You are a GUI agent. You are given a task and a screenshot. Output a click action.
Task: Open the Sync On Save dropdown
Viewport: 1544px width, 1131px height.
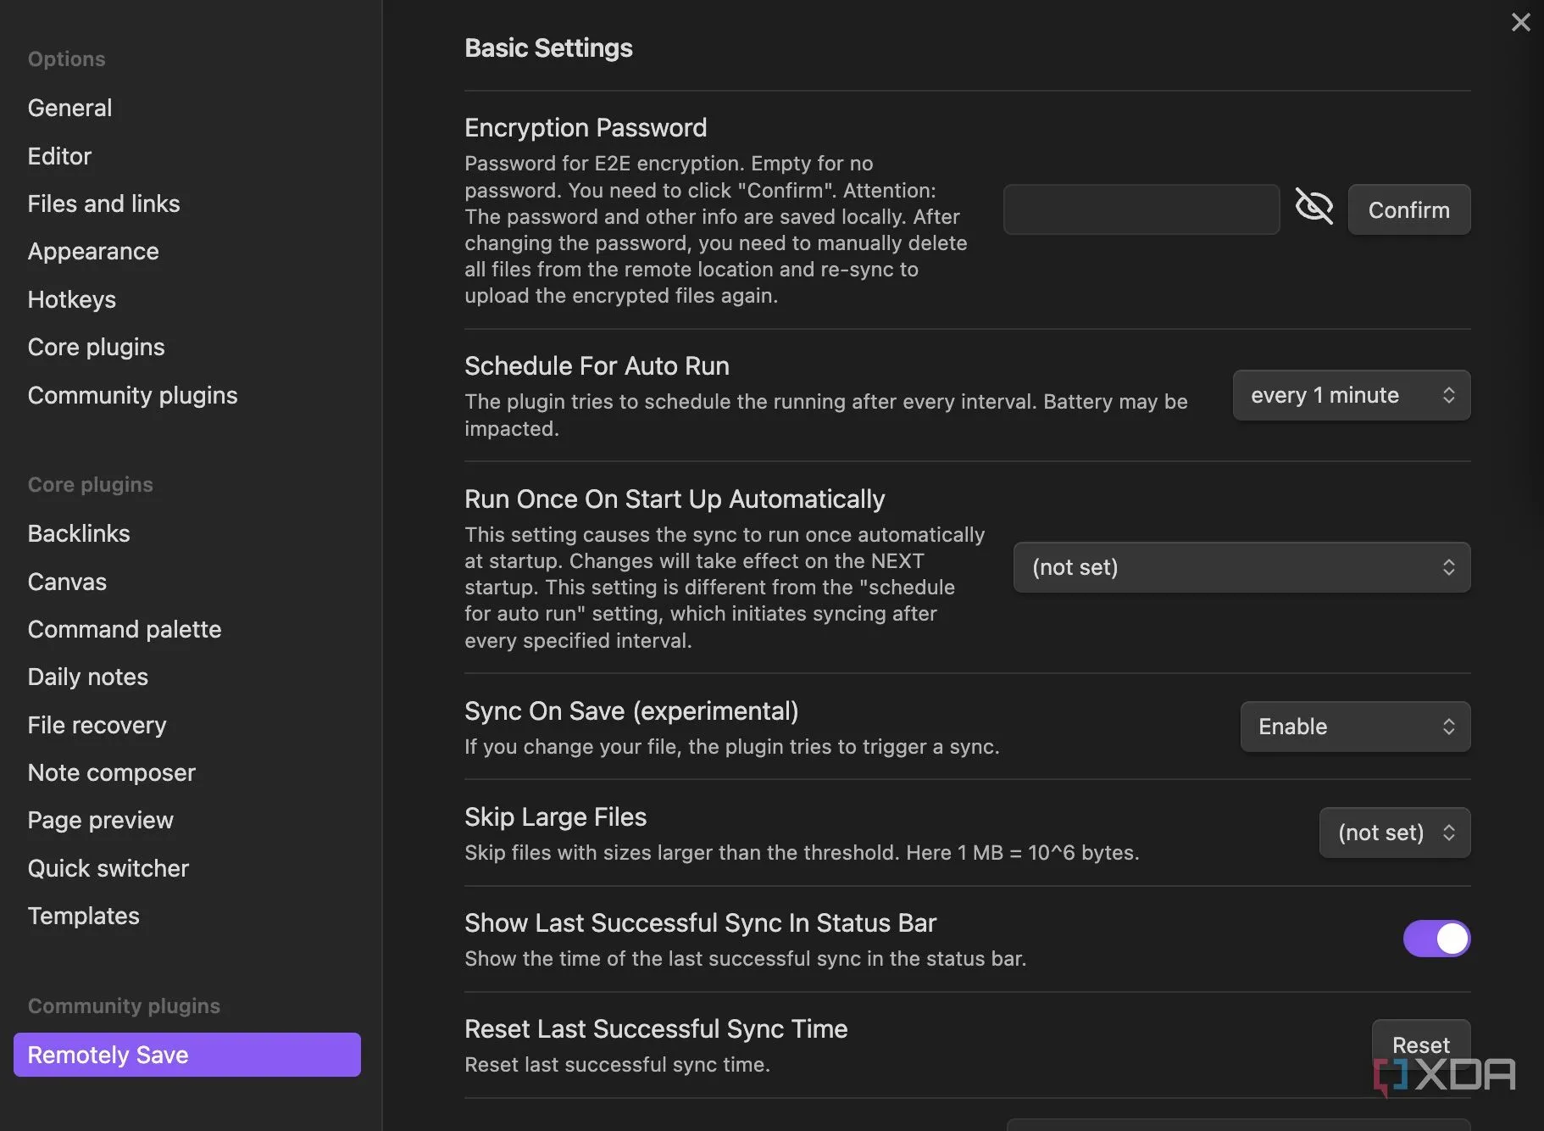tap(1356, 727)
